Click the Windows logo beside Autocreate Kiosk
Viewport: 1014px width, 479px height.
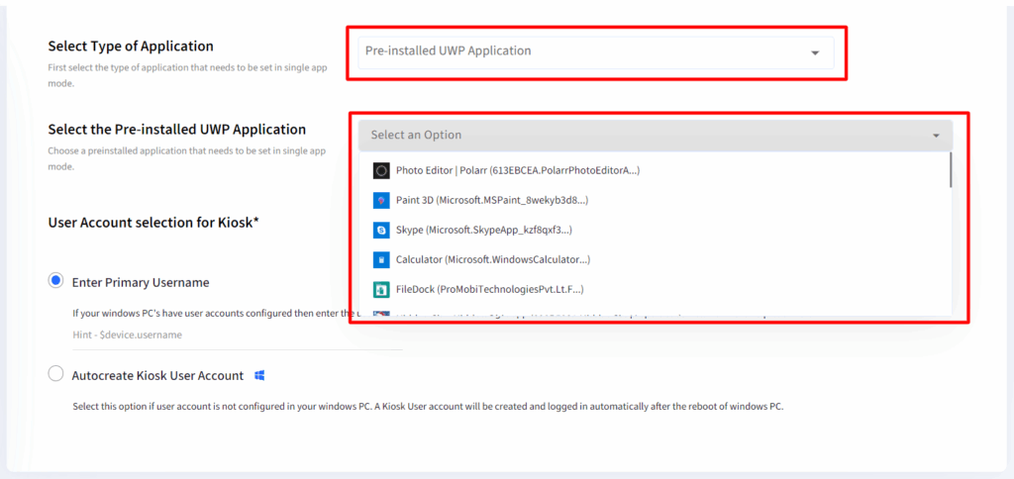click(x=259, y=376)
